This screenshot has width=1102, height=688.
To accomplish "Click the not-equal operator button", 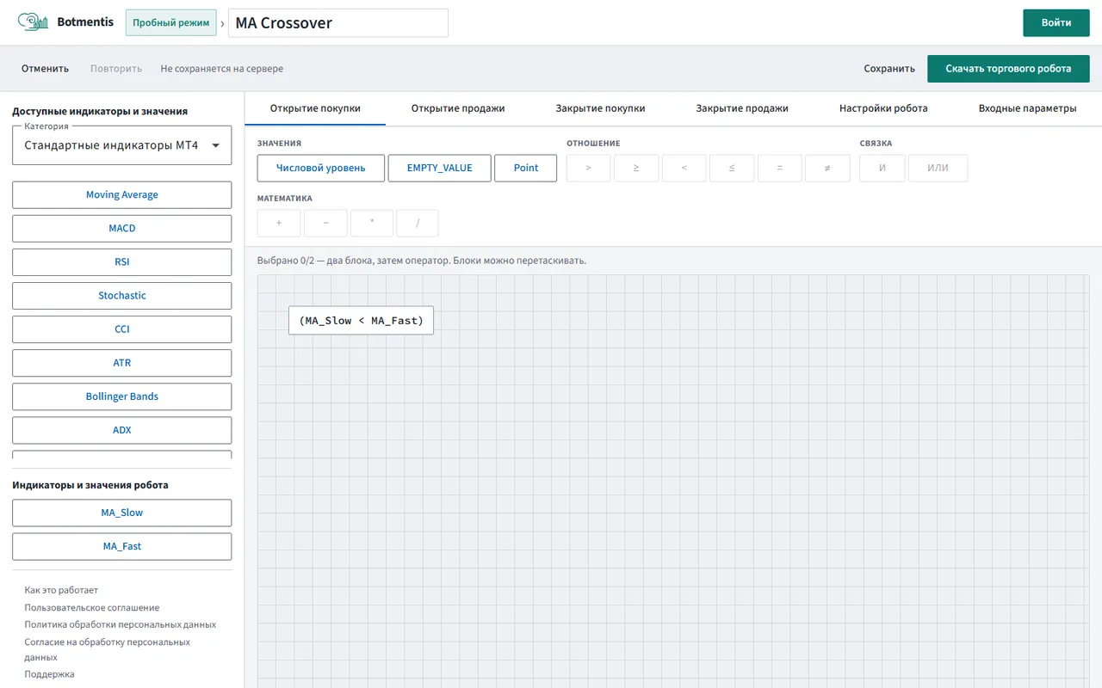I will (827, 168).
